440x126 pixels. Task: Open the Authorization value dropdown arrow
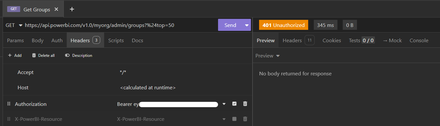(x=224, y=104)
